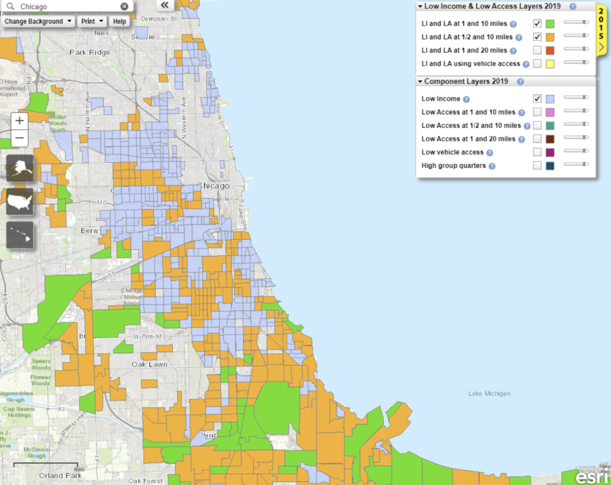Screen dimensions: 611x485
Task: Collapse the Component Layers 2019 section
Action: pyautogui.click(x=420, y=82)
